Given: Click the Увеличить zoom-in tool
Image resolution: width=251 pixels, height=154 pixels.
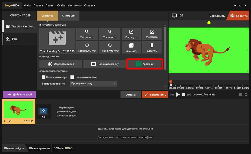Looking at the screenshot, I should point(110,34).
